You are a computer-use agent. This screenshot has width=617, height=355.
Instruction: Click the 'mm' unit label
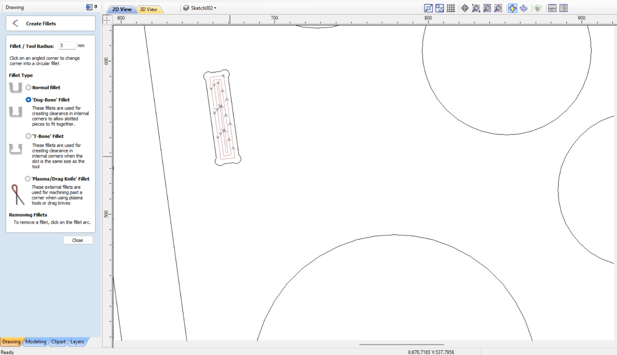(x=81, y=45)
